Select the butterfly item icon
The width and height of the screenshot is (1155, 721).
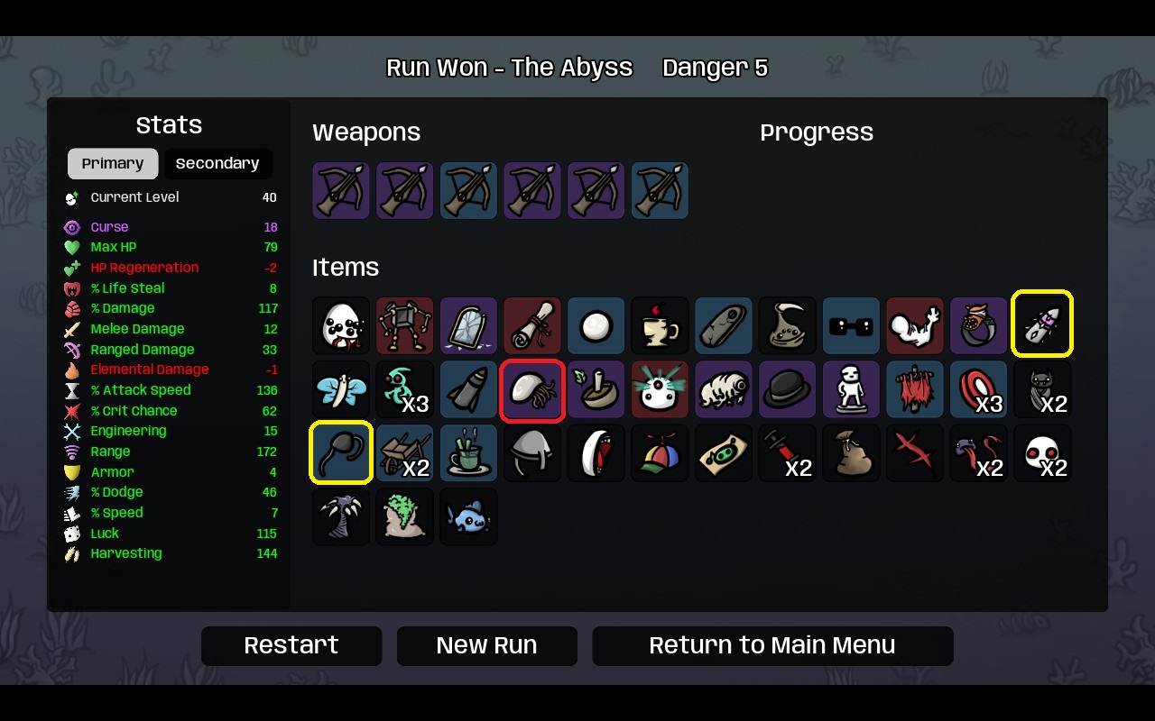pyautogui.click(x=341, y=389)
